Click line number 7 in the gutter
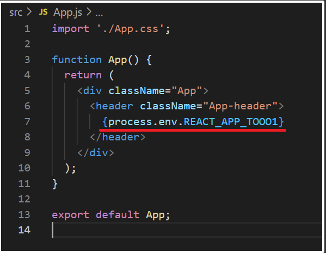This screenshot has width=326, height=253. [x=27, y=122]
